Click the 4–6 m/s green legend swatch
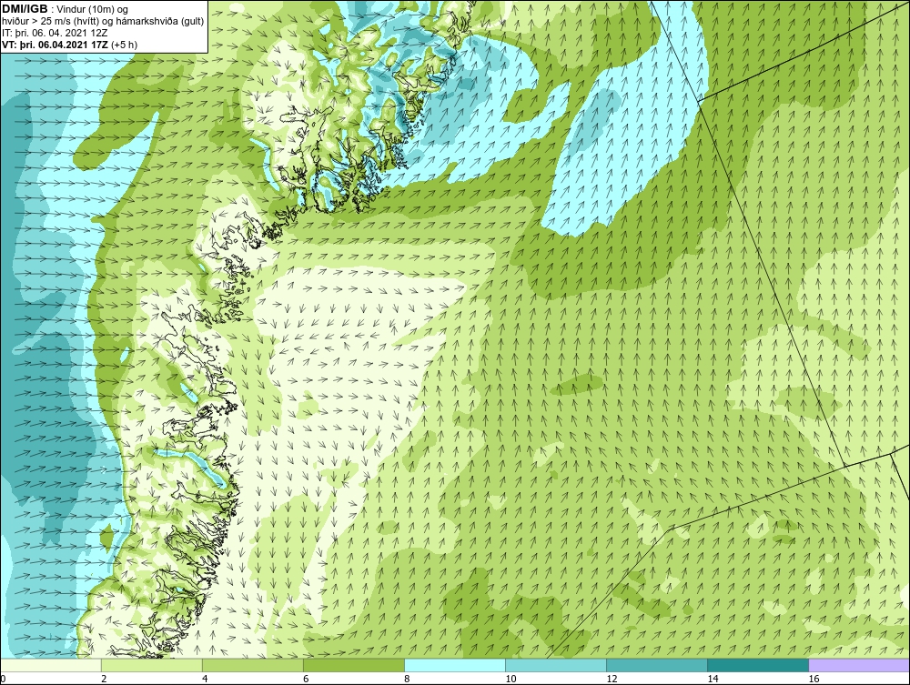Viewport: 910px width, 685px height. pyautogui.click(x=252, y=665)
